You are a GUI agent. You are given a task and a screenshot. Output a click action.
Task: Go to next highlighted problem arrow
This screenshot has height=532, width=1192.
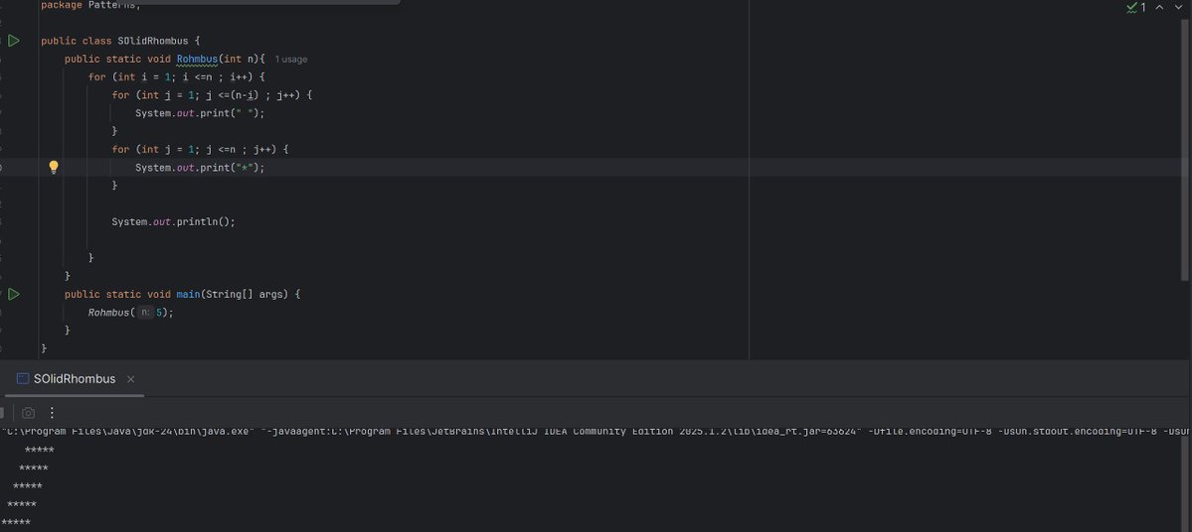pyautogui.click(x=1179, y=8)
